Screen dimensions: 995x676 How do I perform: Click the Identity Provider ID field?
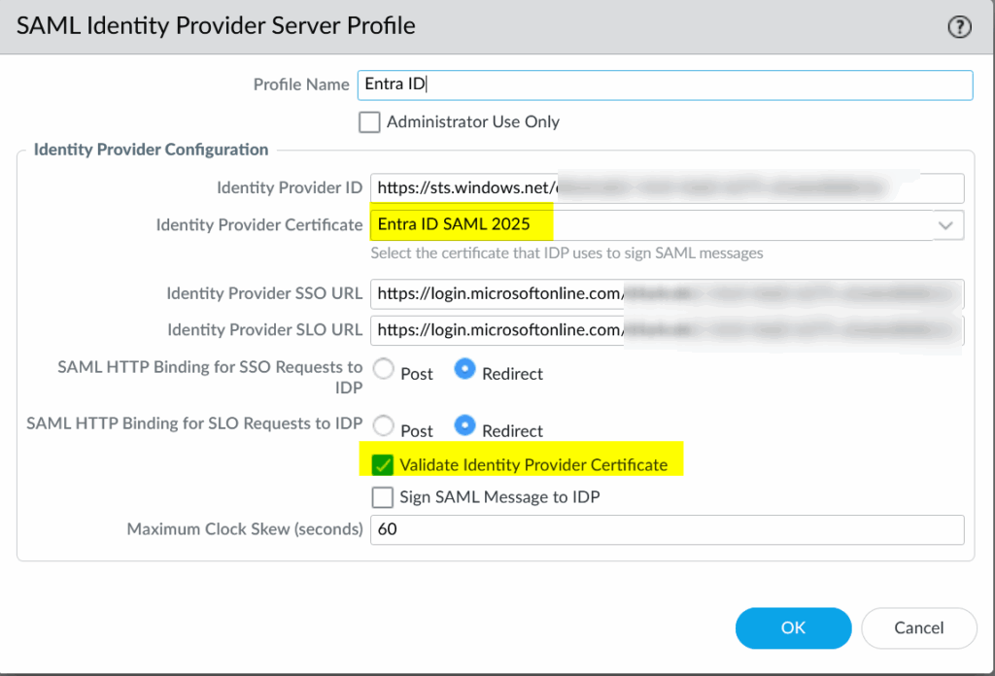tap(667, 187)
